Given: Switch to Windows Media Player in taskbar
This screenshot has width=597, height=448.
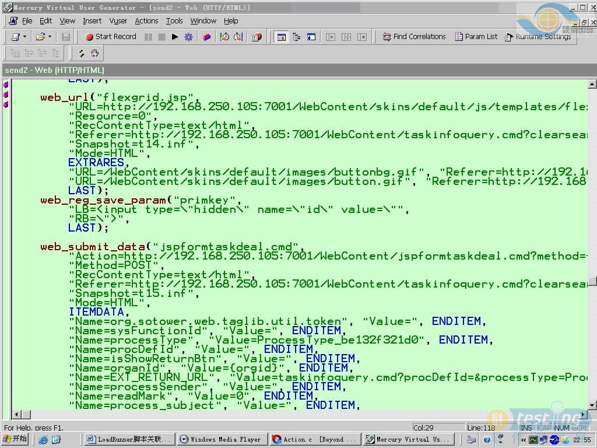Looking at the screenshot, I should (x=222, y=439).
